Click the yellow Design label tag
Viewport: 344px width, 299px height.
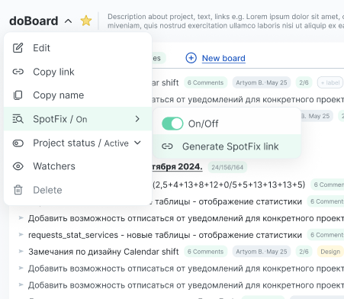click(x=330, y=252)
